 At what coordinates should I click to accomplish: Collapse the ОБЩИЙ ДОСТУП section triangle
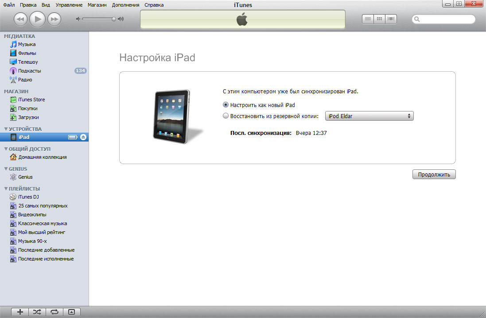(6, 149)
